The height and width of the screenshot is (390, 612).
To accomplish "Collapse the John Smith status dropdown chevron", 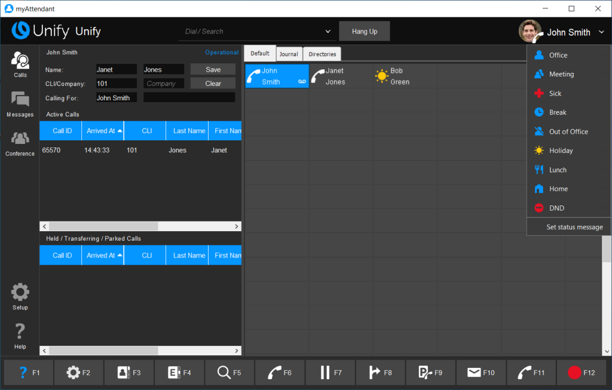I will [x=601, y=33].
